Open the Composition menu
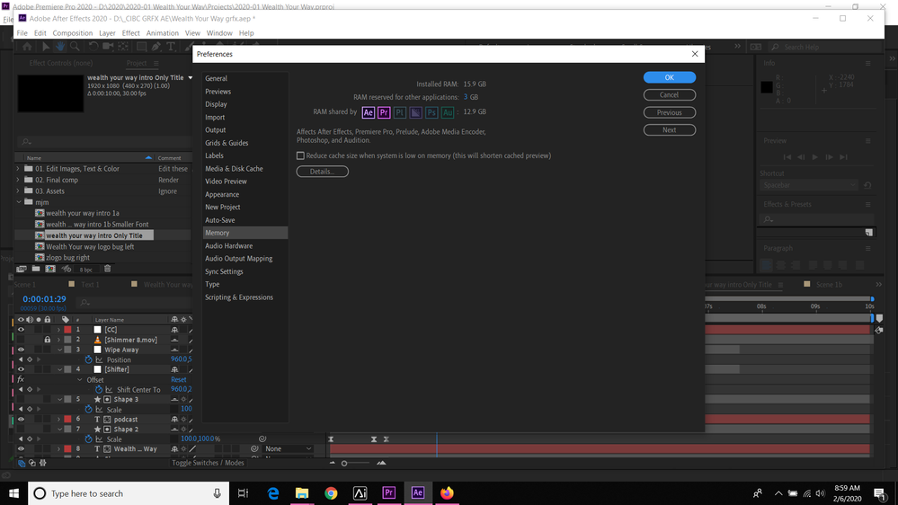 pyautogui.click(x=72, y=33)
